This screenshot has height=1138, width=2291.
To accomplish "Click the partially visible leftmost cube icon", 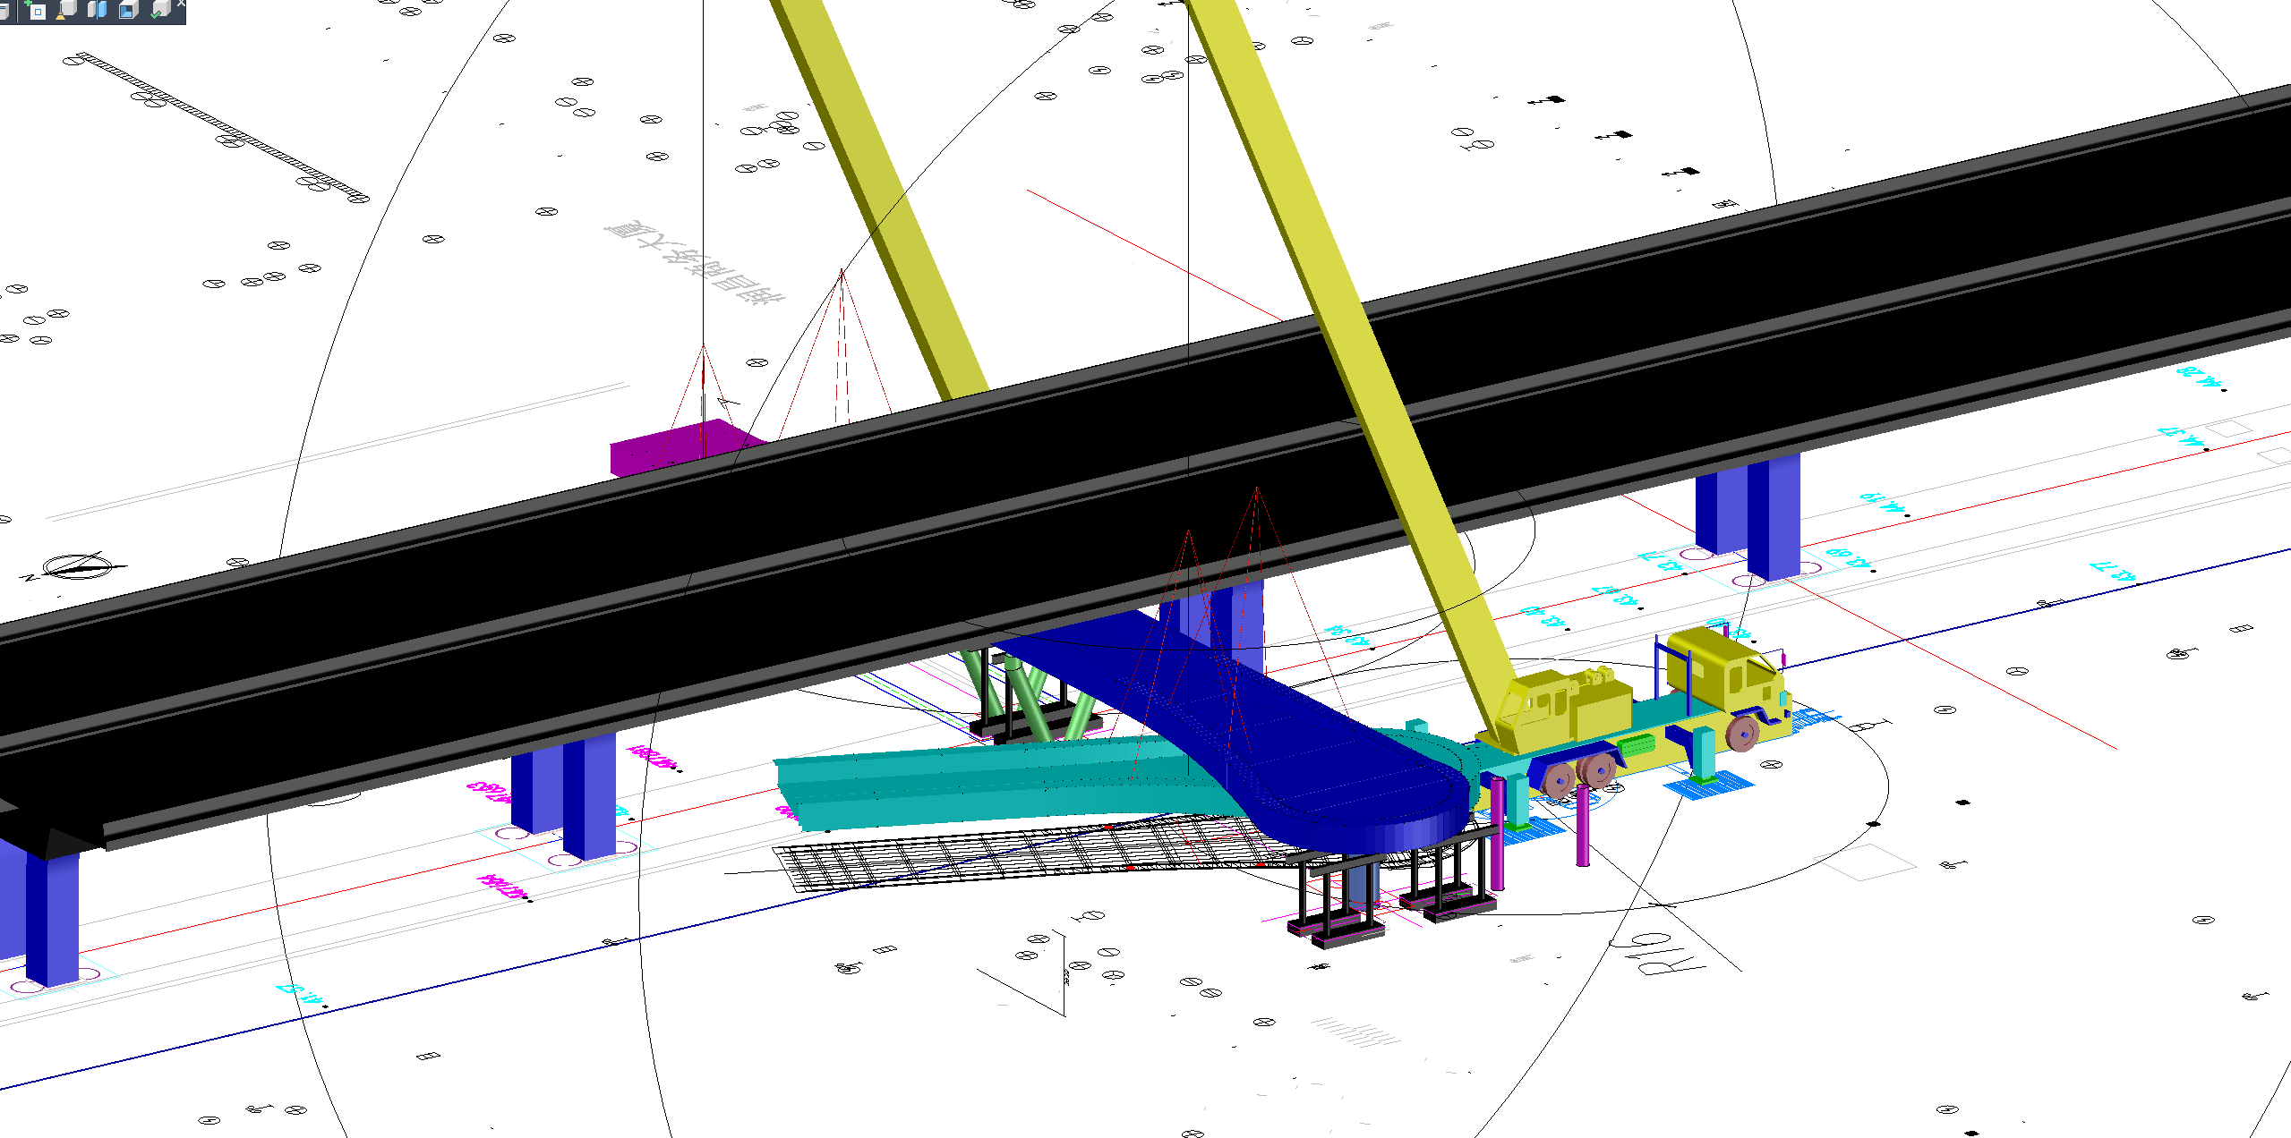I will point(4,11).
